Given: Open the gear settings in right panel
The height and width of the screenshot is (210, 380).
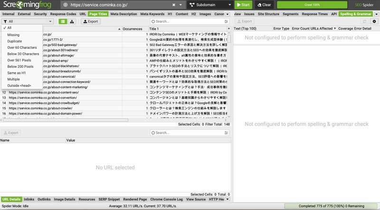Looking at the screenshot, I should pyautogui.click(x=374, y=21).
